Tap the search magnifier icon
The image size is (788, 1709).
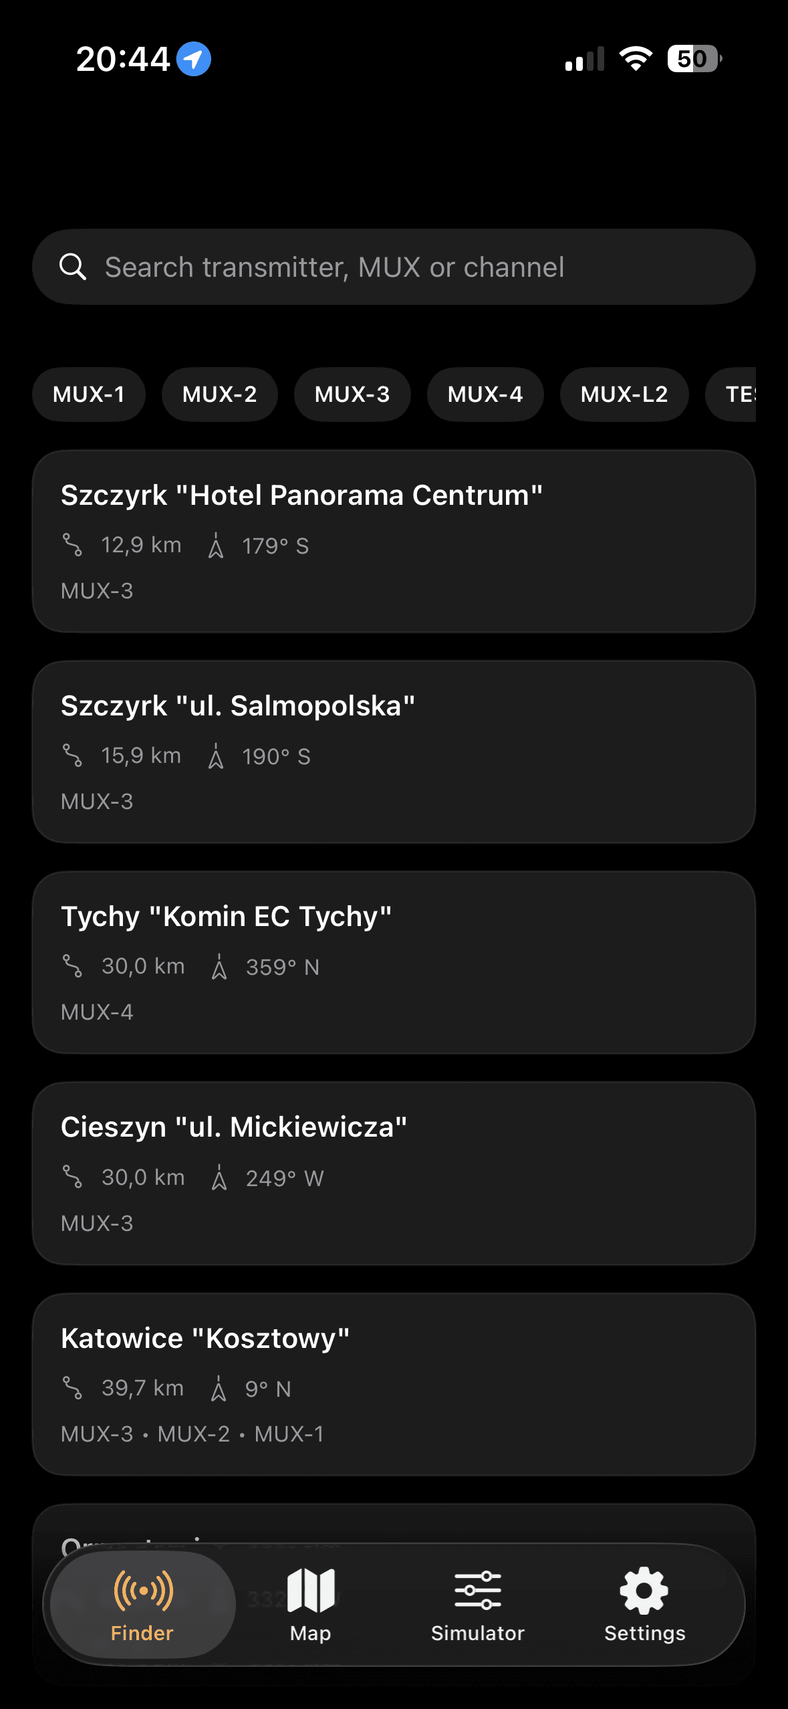73,267
